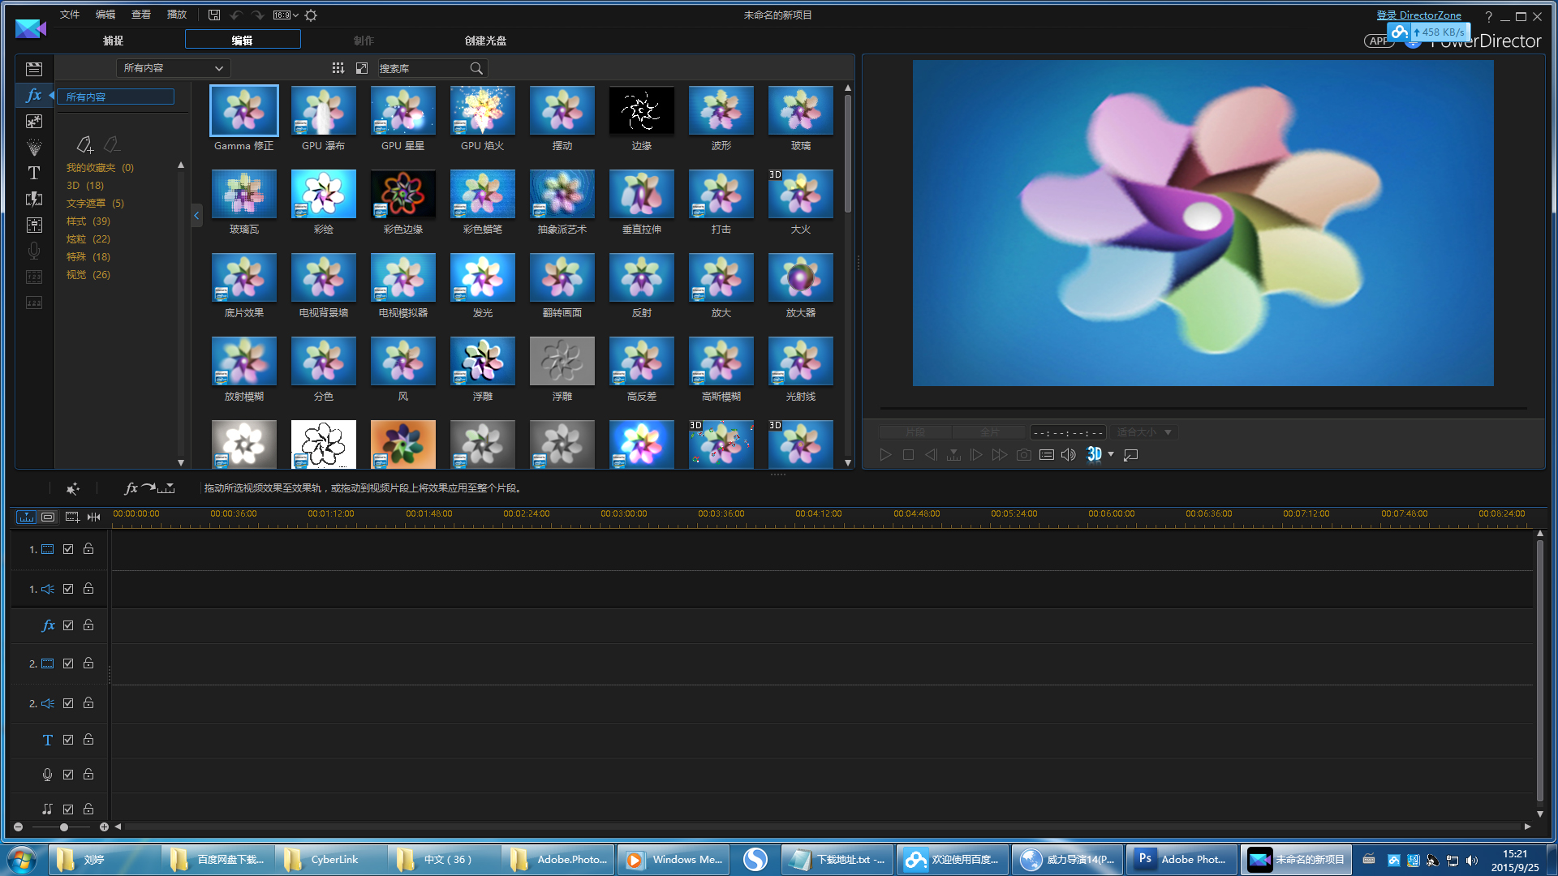
Task: Undock the preview window icon
Action: click(1131, 455)
